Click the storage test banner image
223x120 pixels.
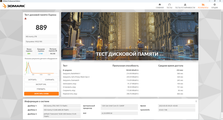coord(130,36)
